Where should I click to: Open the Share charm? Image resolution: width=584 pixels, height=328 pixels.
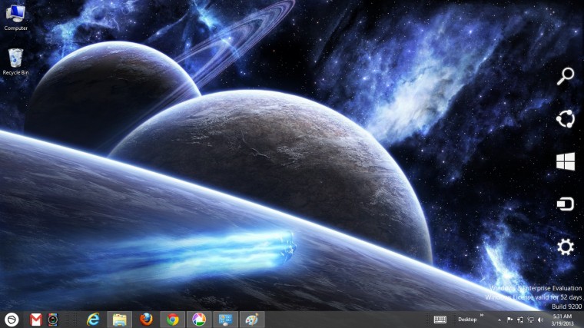[565, 119]
